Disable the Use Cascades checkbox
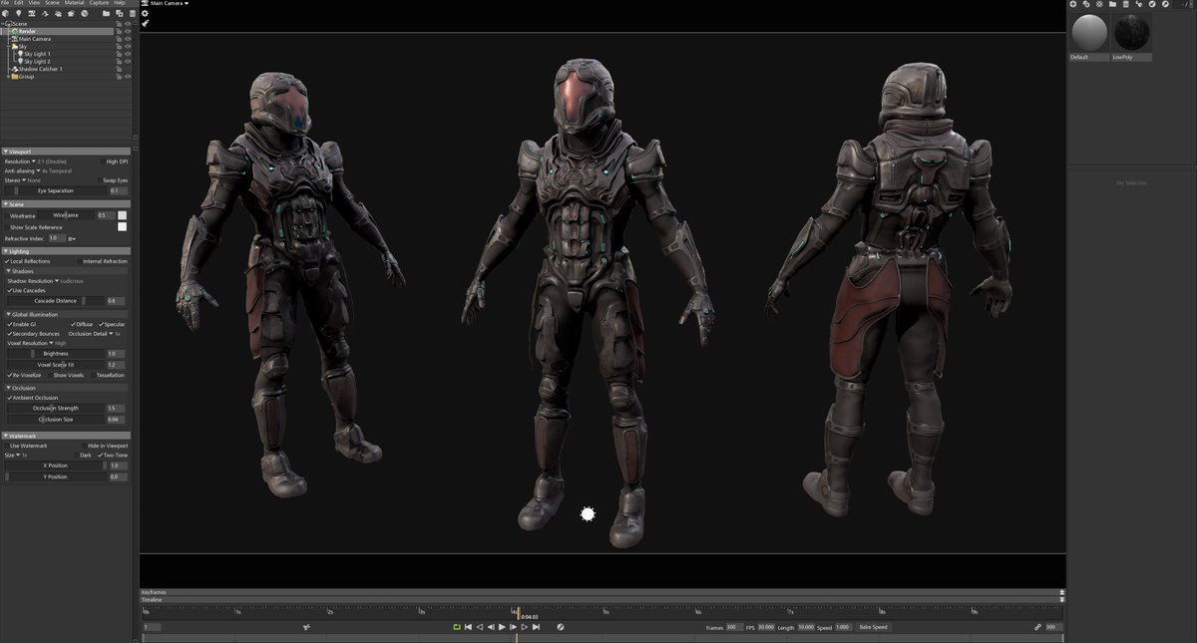Image resolution: width=1197 pixels, height=643 pixels. (10, 290)
